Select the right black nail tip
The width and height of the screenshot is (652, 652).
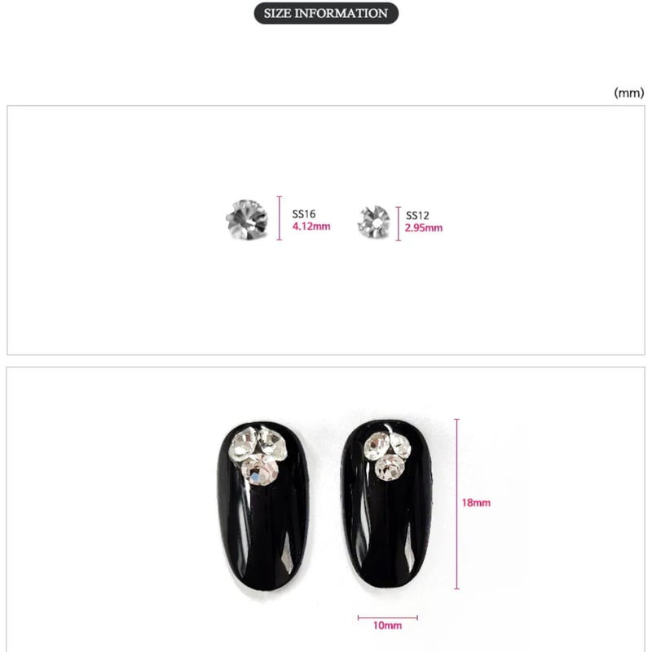pyautogui.click(x=385, y=504)
